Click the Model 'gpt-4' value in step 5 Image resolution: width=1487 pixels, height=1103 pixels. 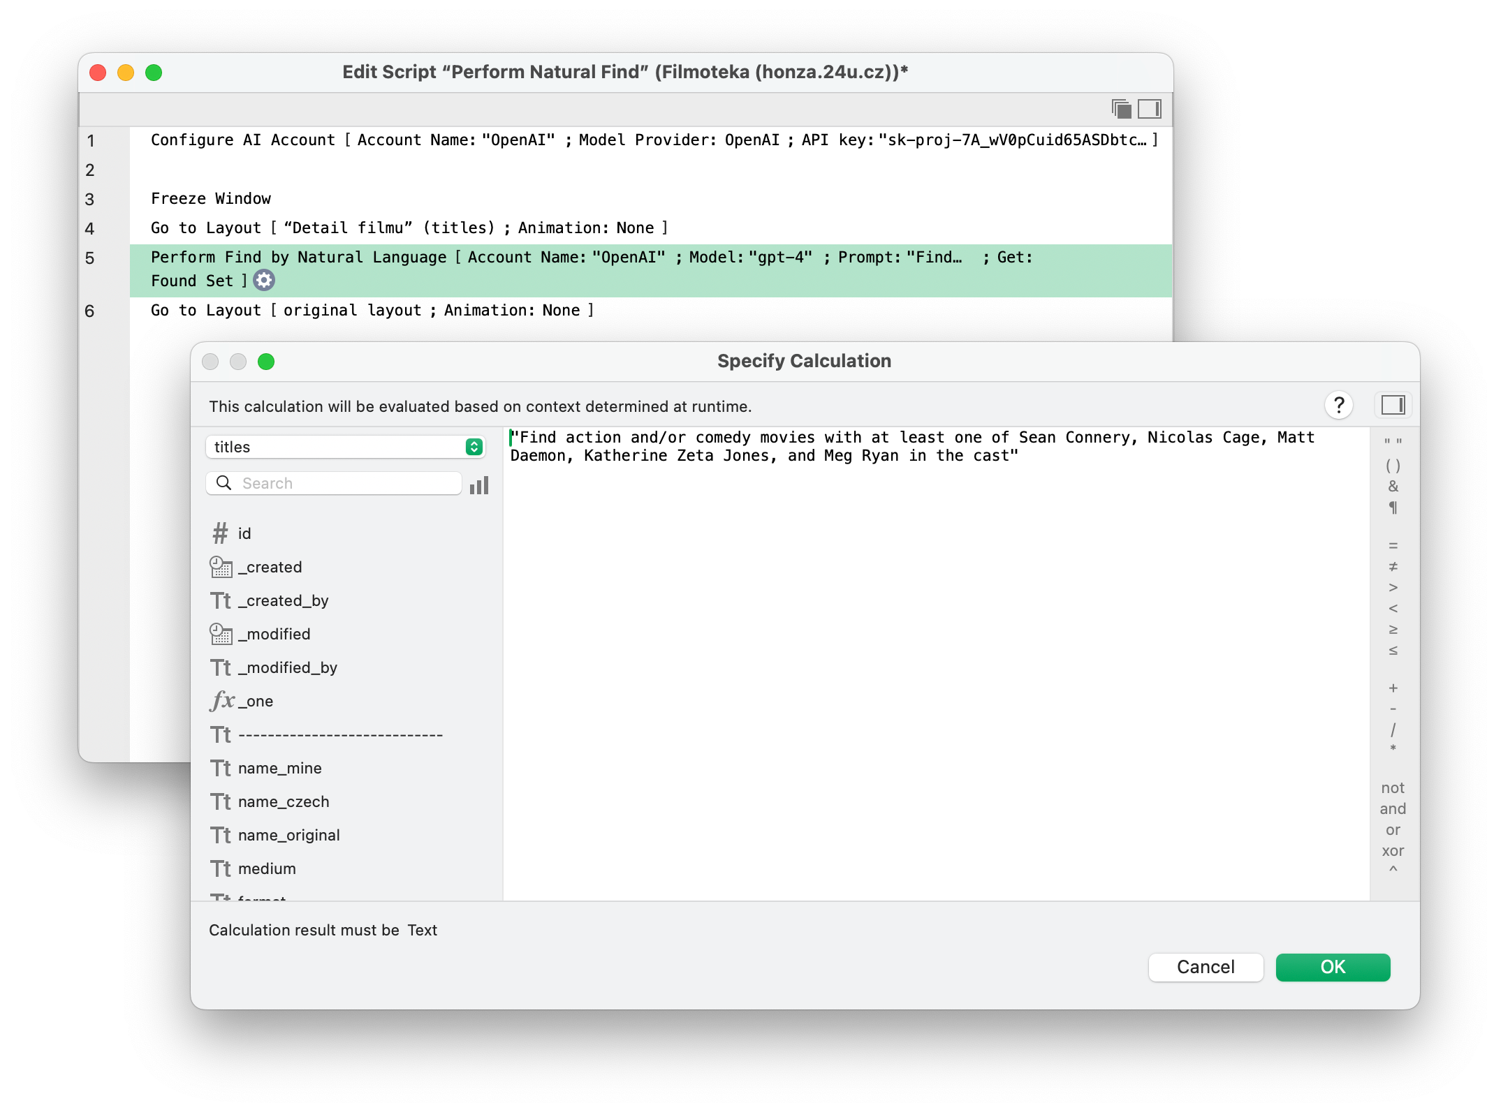[x=780, y=258]
